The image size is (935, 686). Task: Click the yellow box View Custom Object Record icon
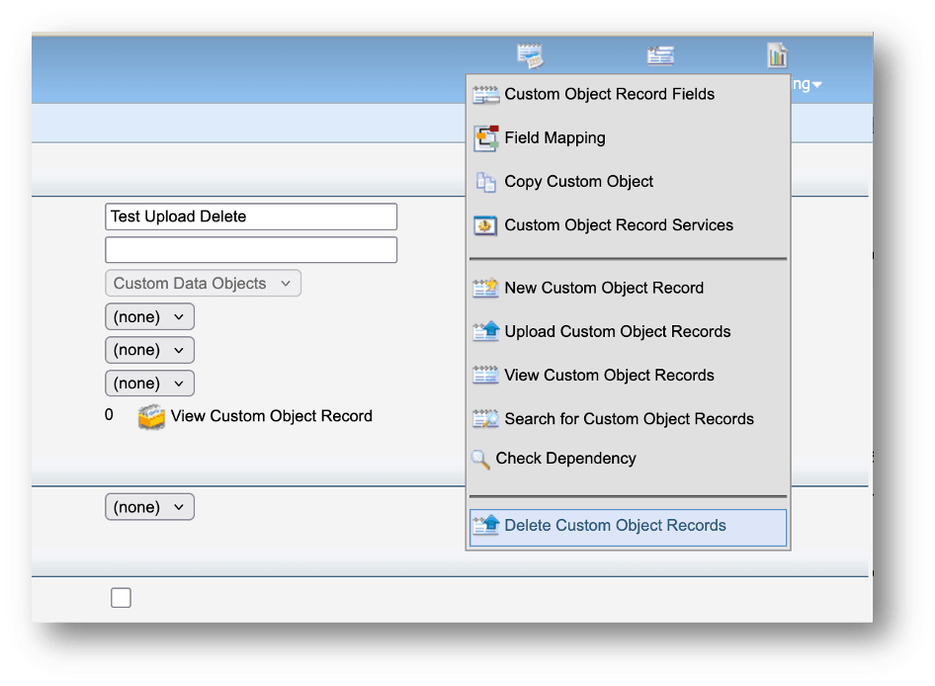pyautogui.click(x=151, y=416)
